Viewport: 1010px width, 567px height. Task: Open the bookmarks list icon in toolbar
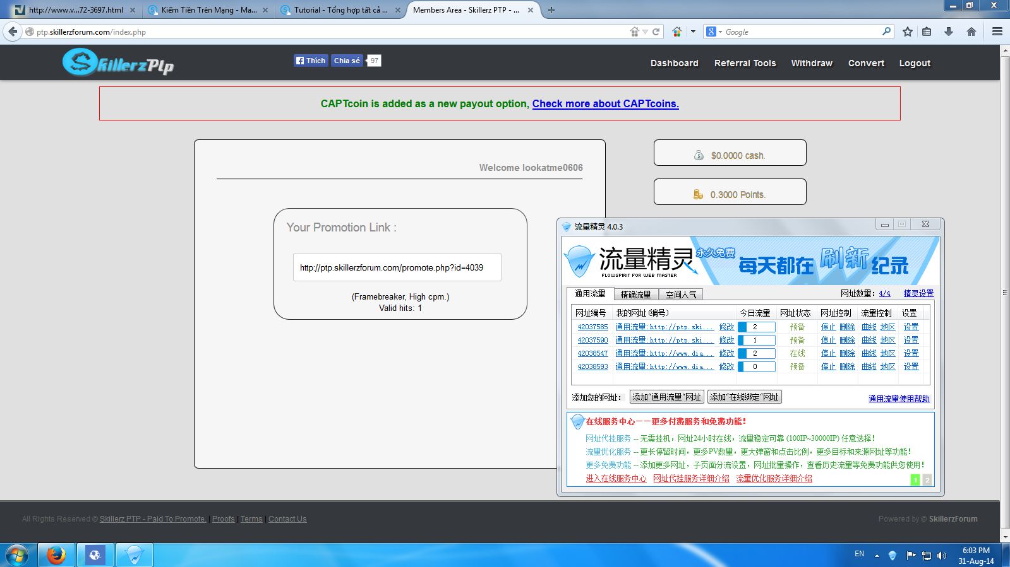(927, 32)
